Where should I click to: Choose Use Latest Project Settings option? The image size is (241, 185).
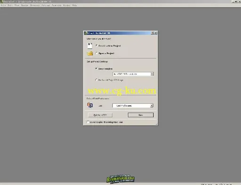(96, 80)
